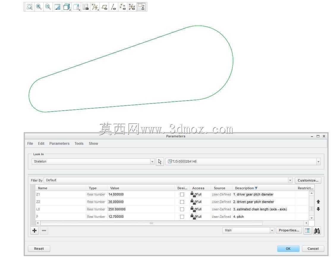Click lock icon in Z1 row
Screen dimensions: 332x259
pyautogui.click(x=193, y=194)
